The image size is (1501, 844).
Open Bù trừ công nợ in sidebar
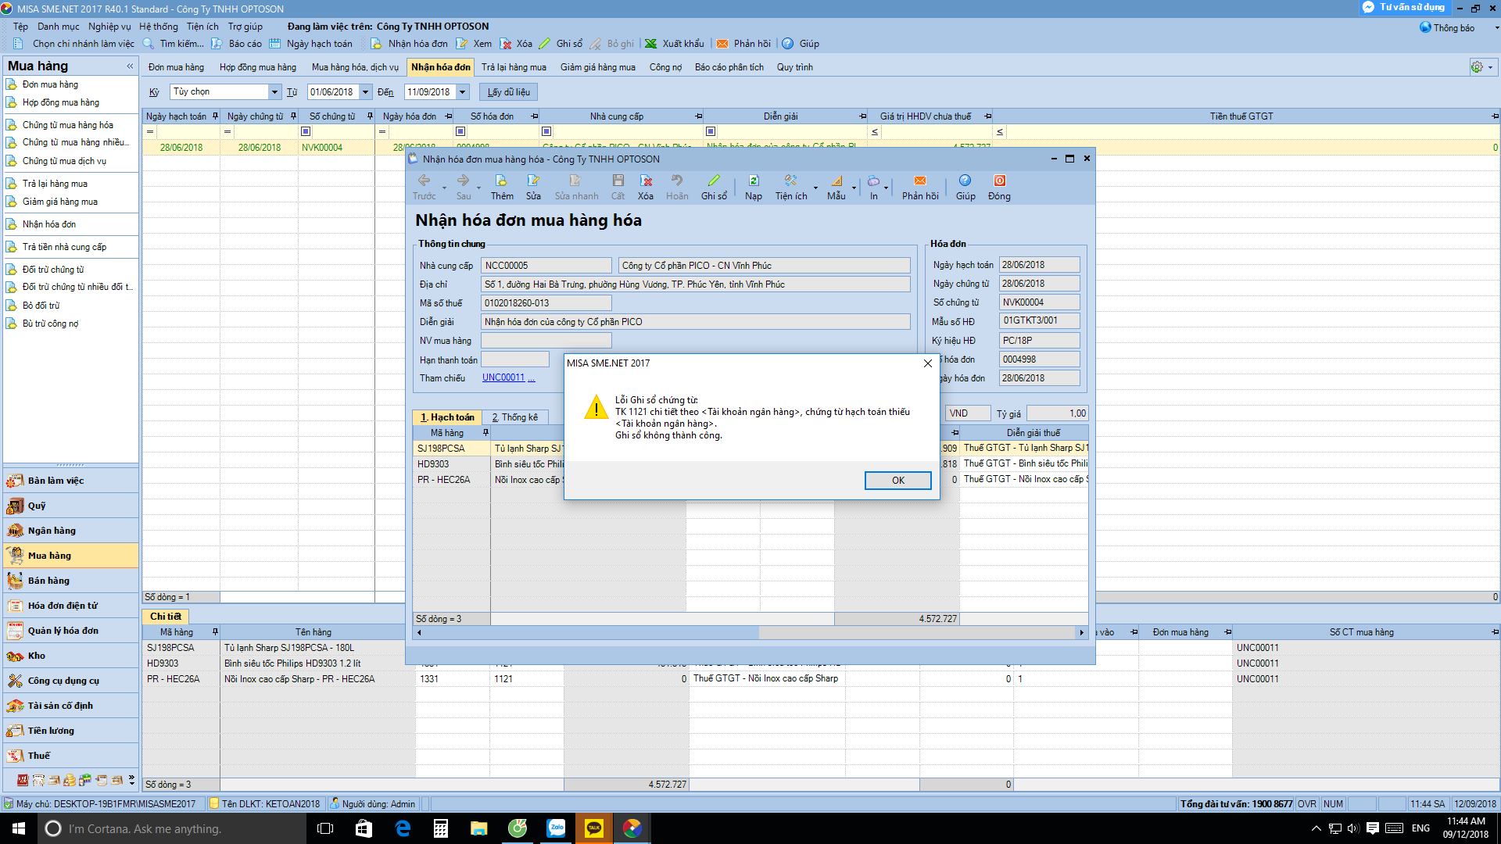[x=50, y=324]
